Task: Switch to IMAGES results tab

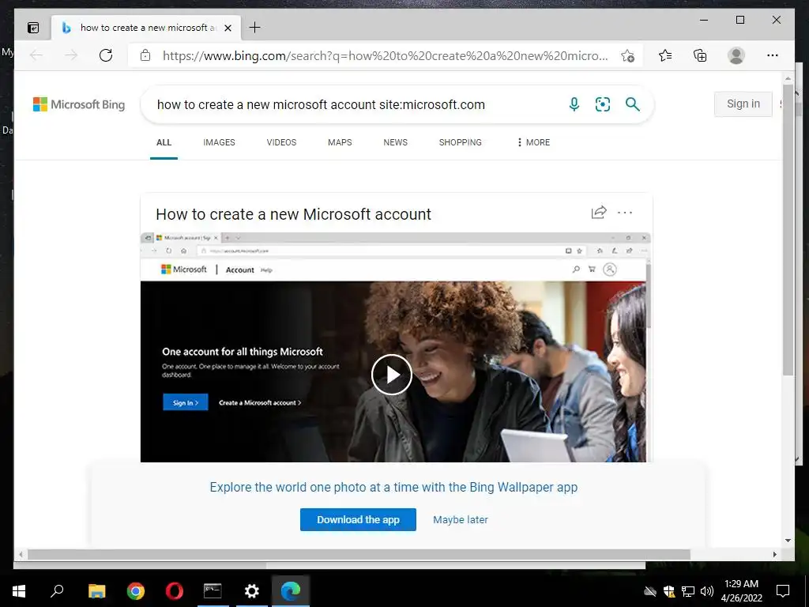Action: (219, 142)
